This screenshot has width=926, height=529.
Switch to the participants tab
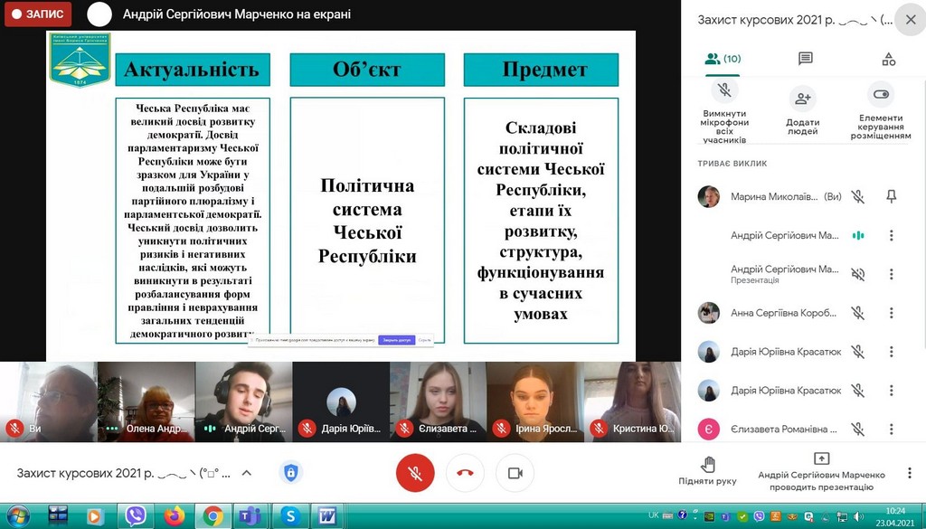723,59
